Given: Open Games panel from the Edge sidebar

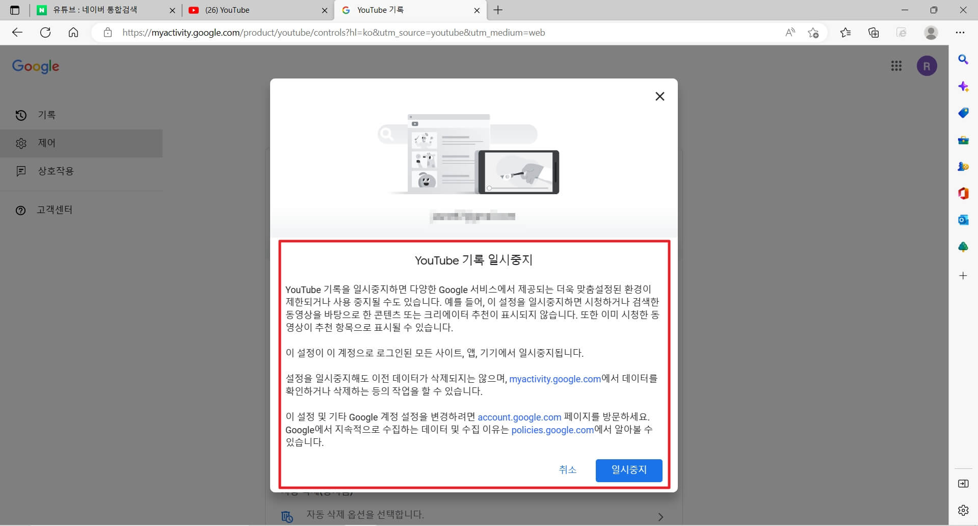Looking at the screenshot, I should click(x=963, y=167).
